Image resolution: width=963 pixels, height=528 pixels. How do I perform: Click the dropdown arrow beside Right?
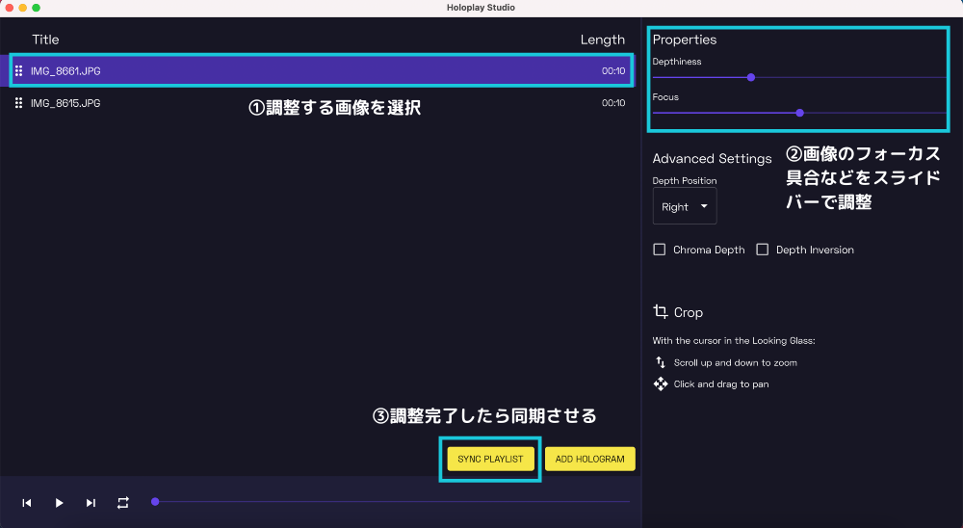tap(704, 206)
